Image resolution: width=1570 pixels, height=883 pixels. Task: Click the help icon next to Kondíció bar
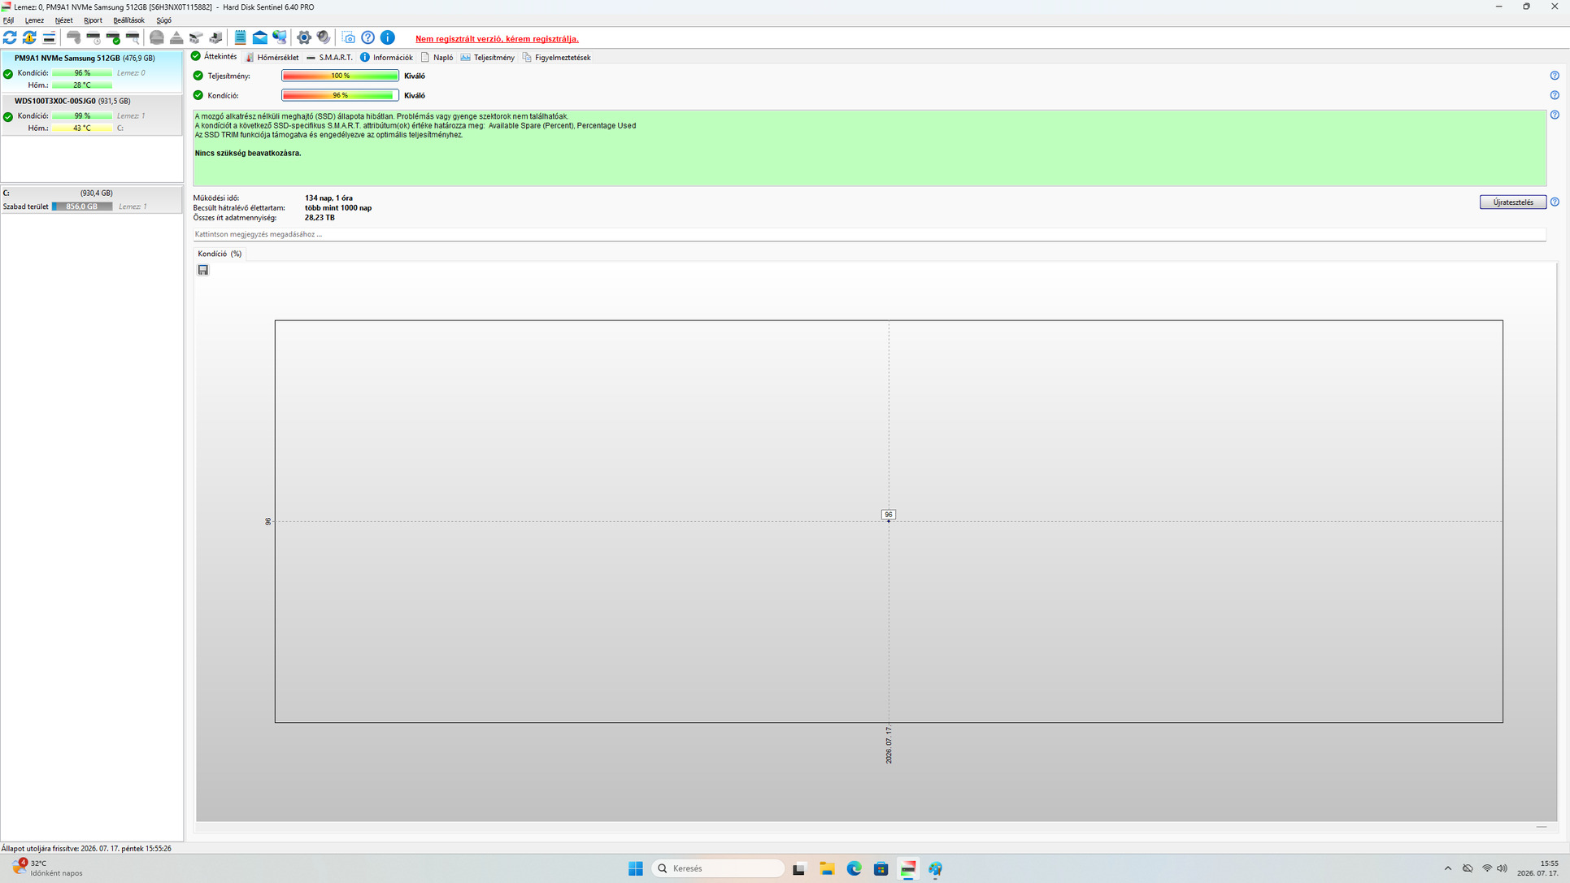point(1555,95)
